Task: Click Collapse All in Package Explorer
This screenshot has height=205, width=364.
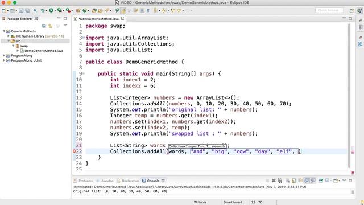Action: pos(44,26)
